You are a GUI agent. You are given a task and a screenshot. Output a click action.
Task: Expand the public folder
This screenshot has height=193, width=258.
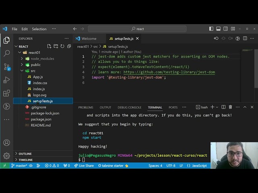tap(22, 64)
